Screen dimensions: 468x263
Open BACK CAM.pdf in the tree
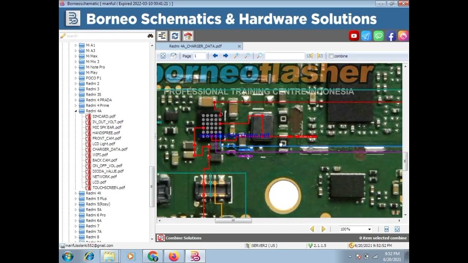(x=105, y=160)
